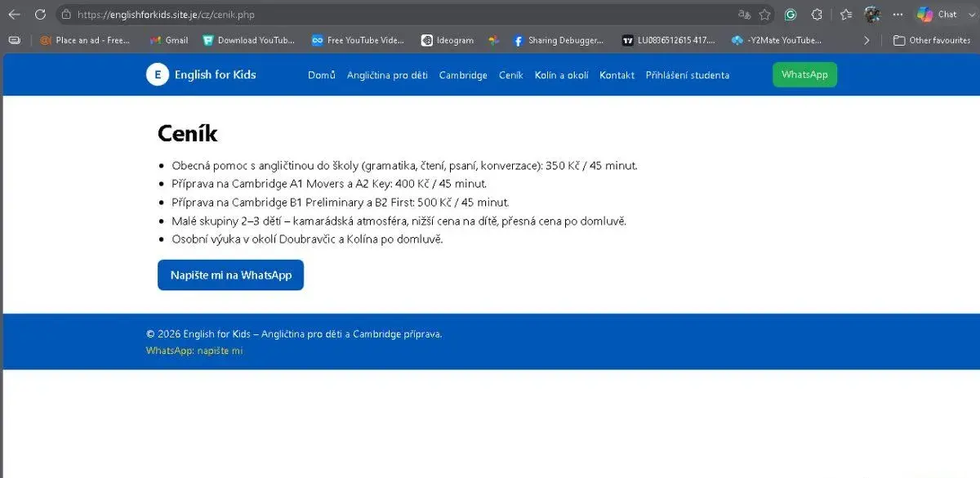Open the Place an ad bookmark
The width and height of the screenshot is (980, 478).
(x=85, y=40)
